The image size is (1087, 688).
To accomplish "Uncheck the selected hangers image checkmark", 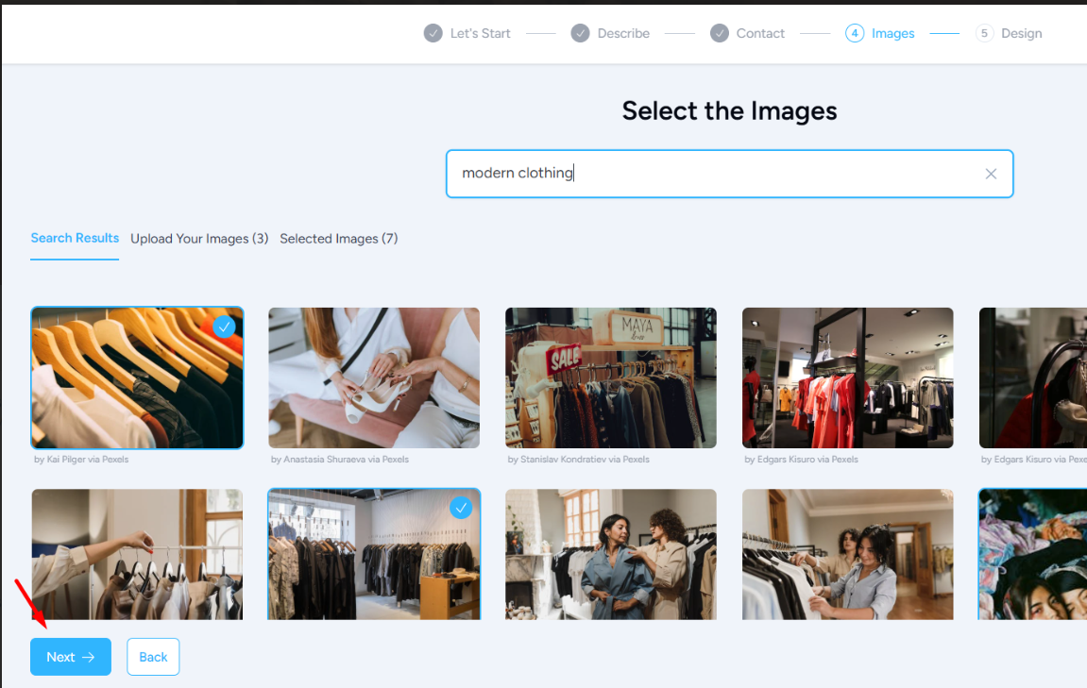I will click(x=224, y=327).
